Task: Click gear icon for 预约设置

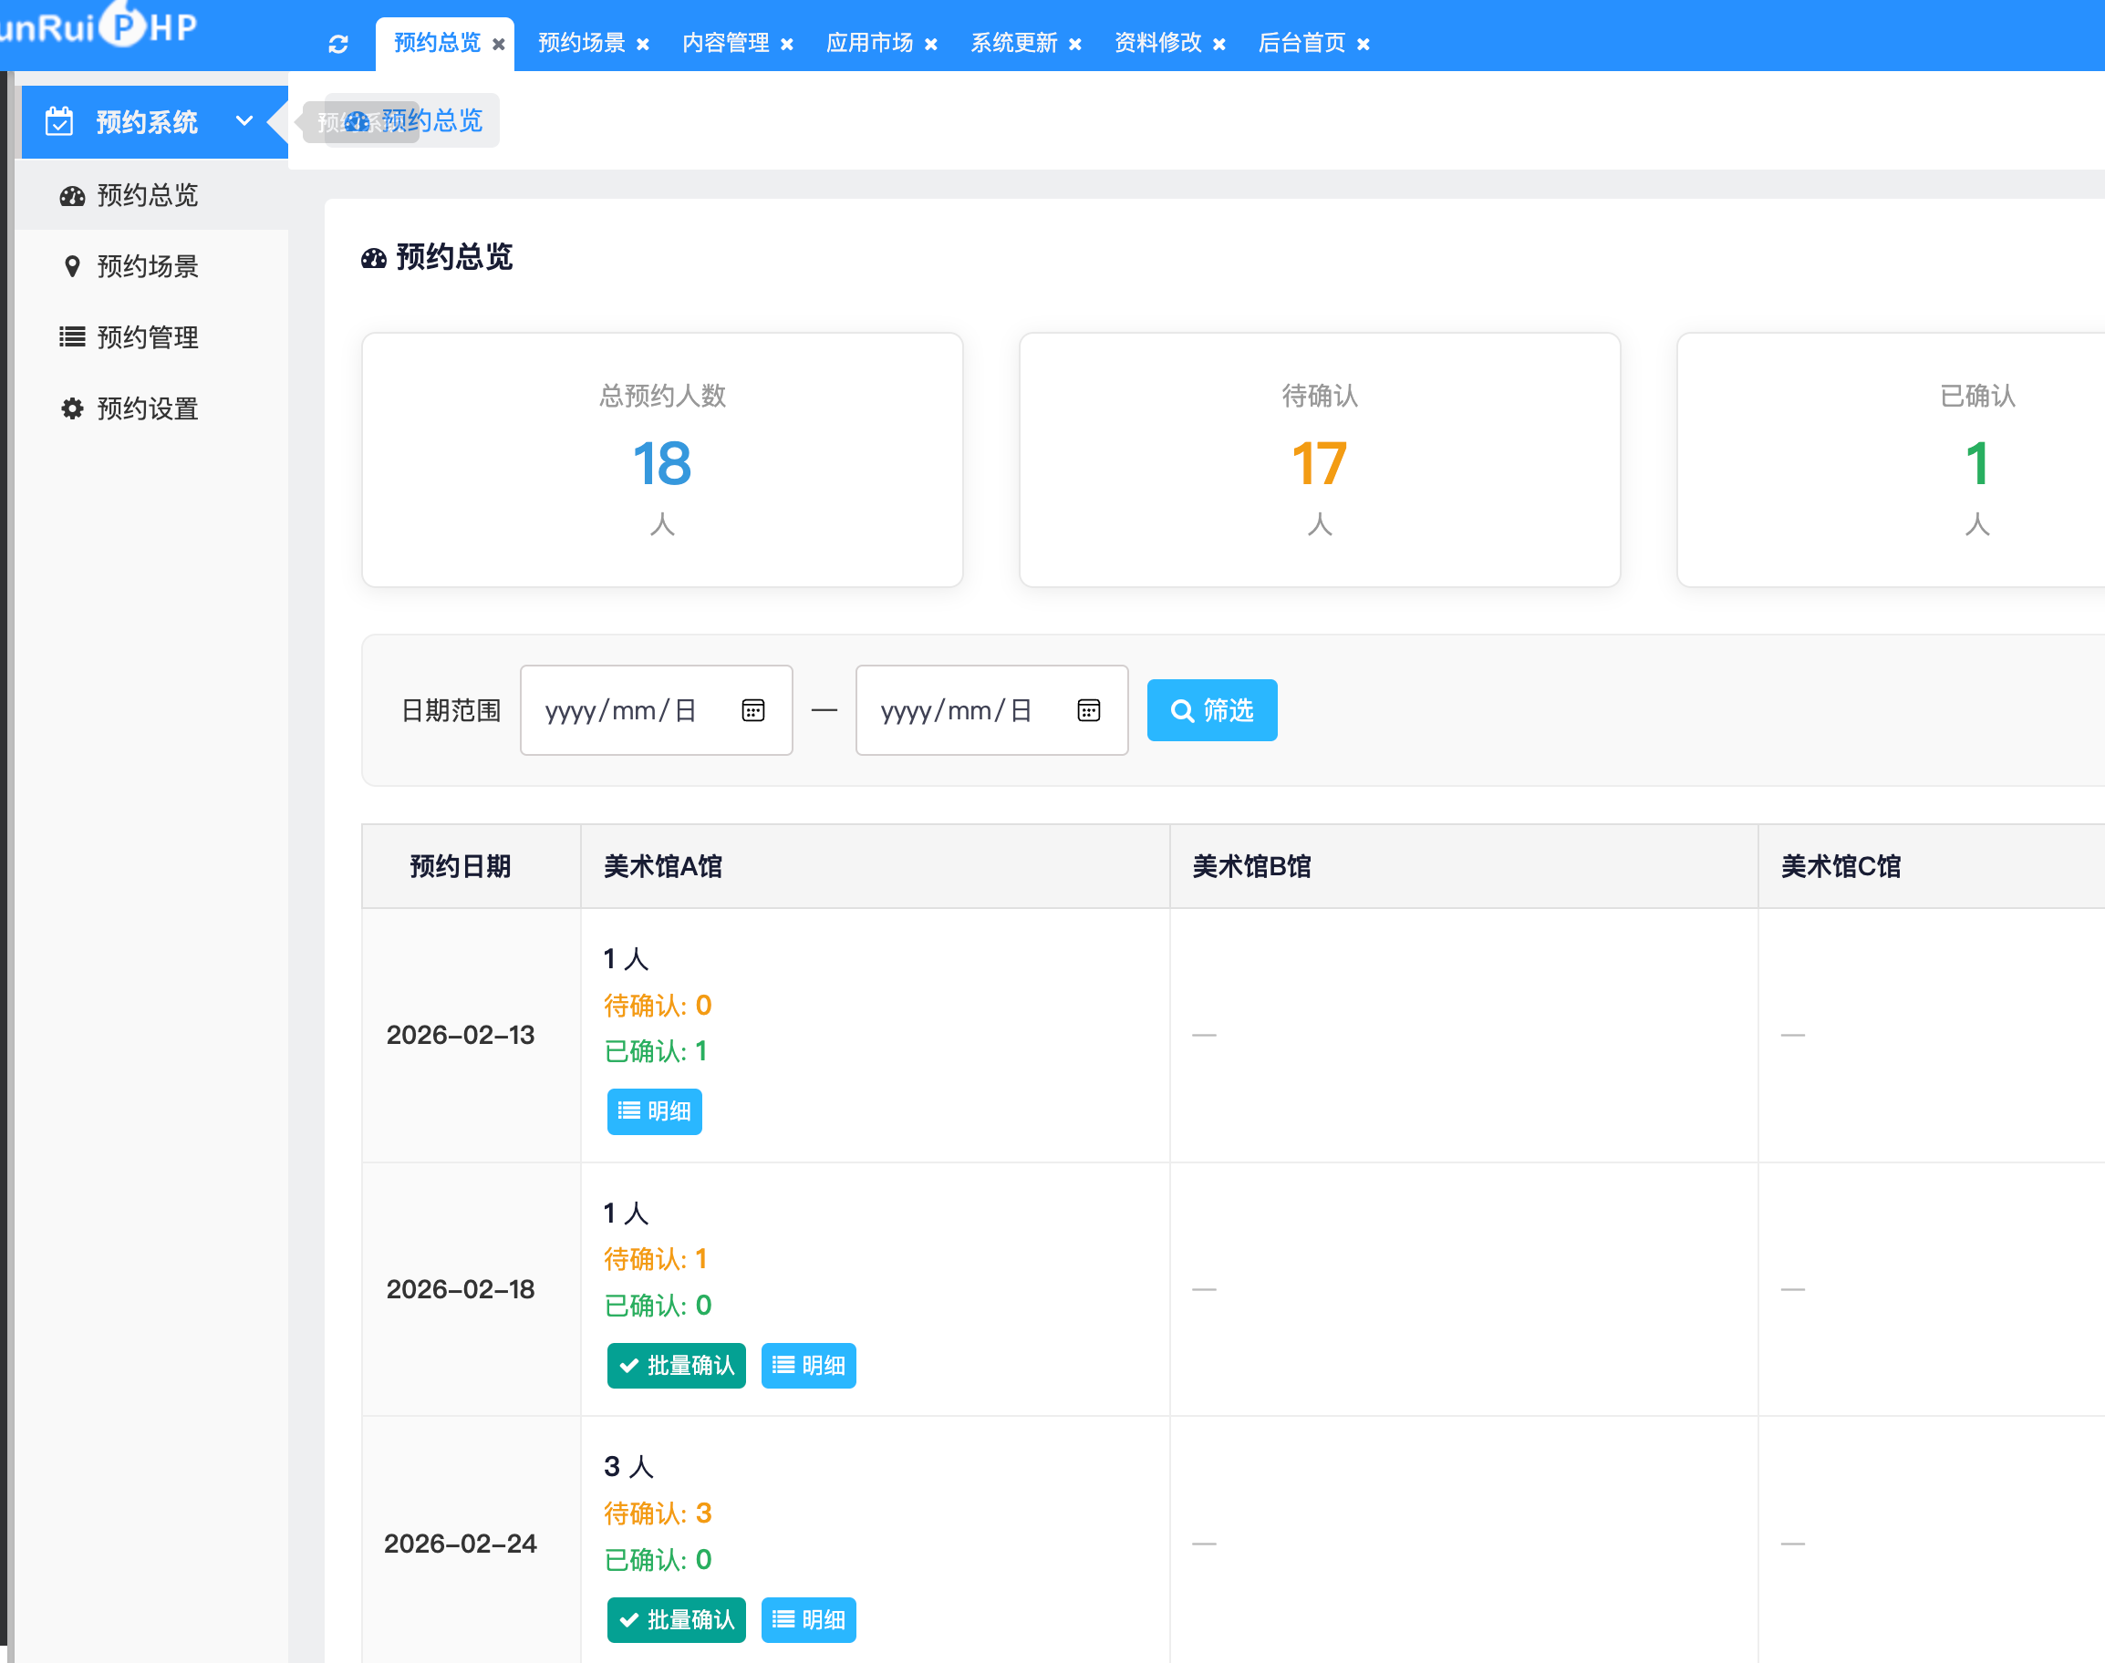Action: click(x=72, y=409)
